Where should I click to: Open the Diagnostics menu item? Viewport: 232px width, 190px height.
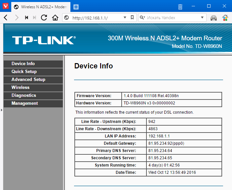[x=33, y=95]
